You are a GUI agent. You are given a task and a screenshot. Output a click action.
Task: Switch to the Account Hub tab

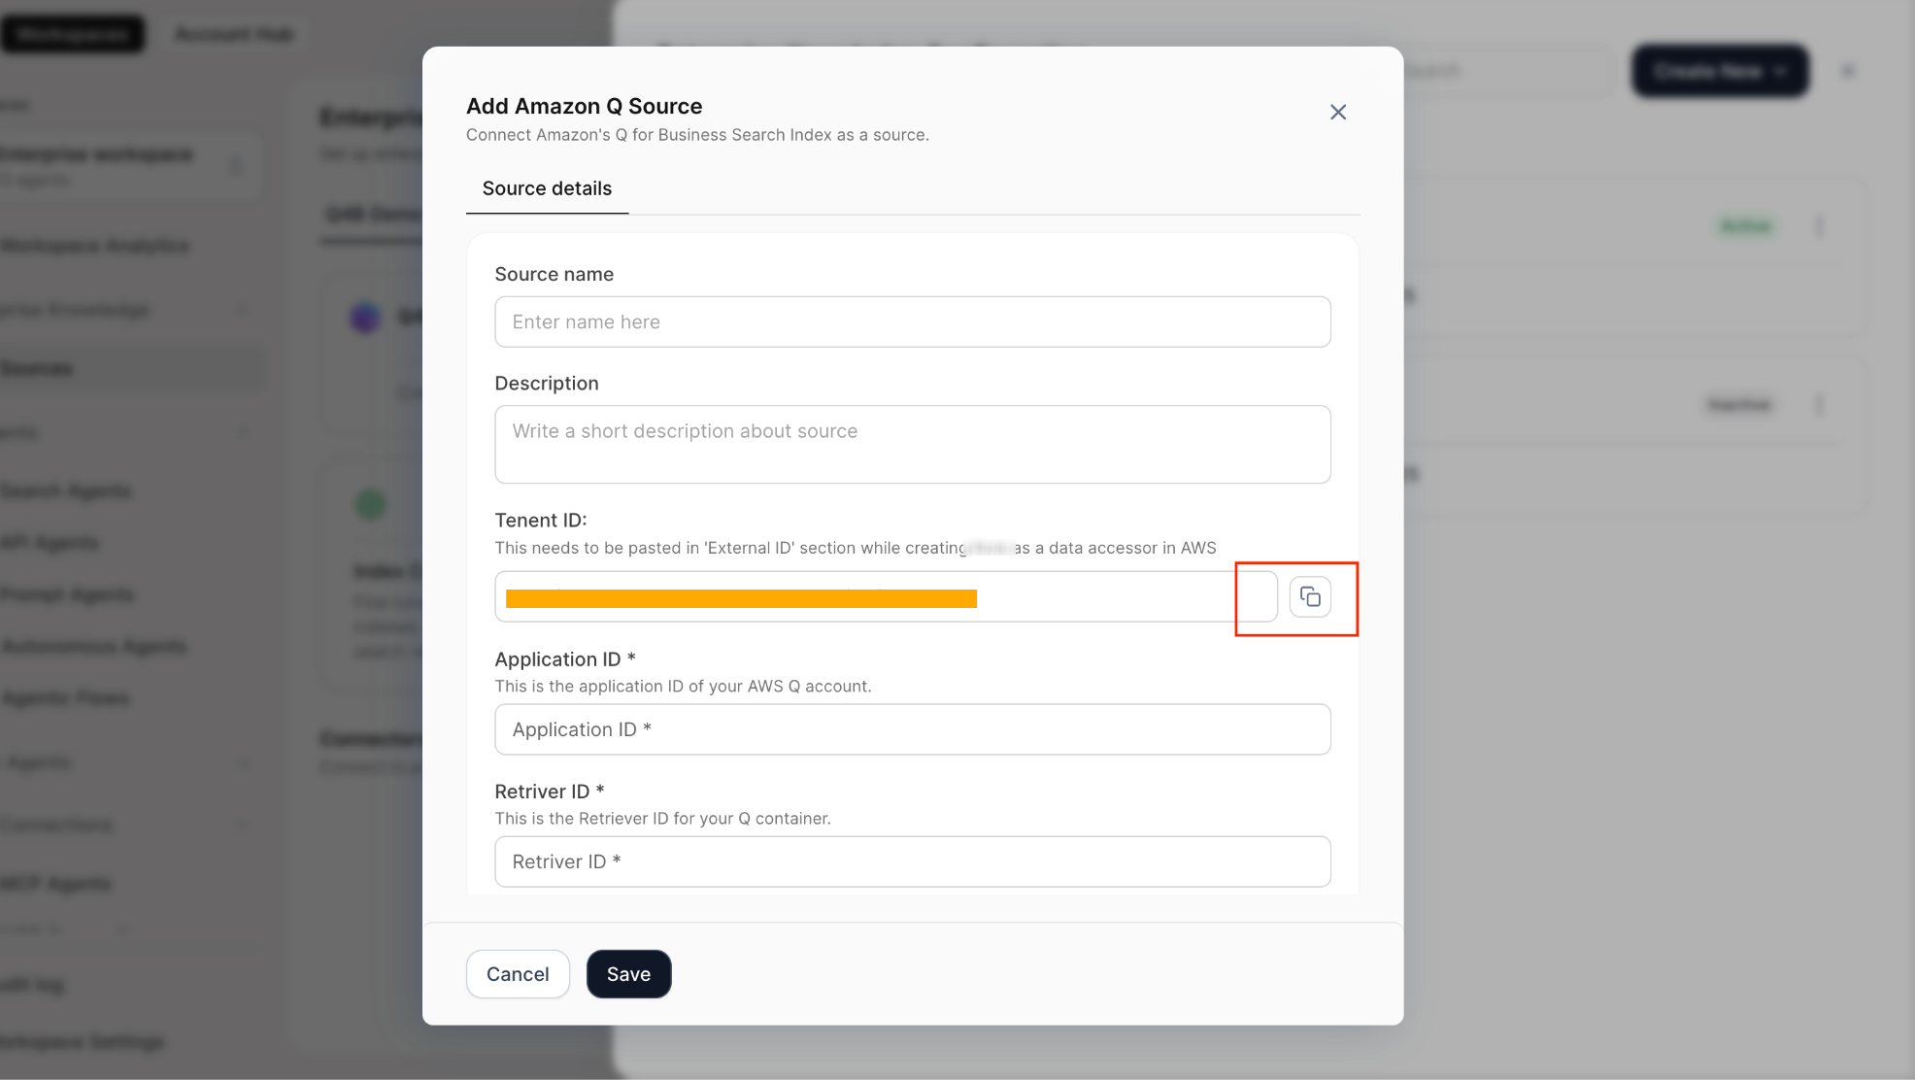[234, 35]
